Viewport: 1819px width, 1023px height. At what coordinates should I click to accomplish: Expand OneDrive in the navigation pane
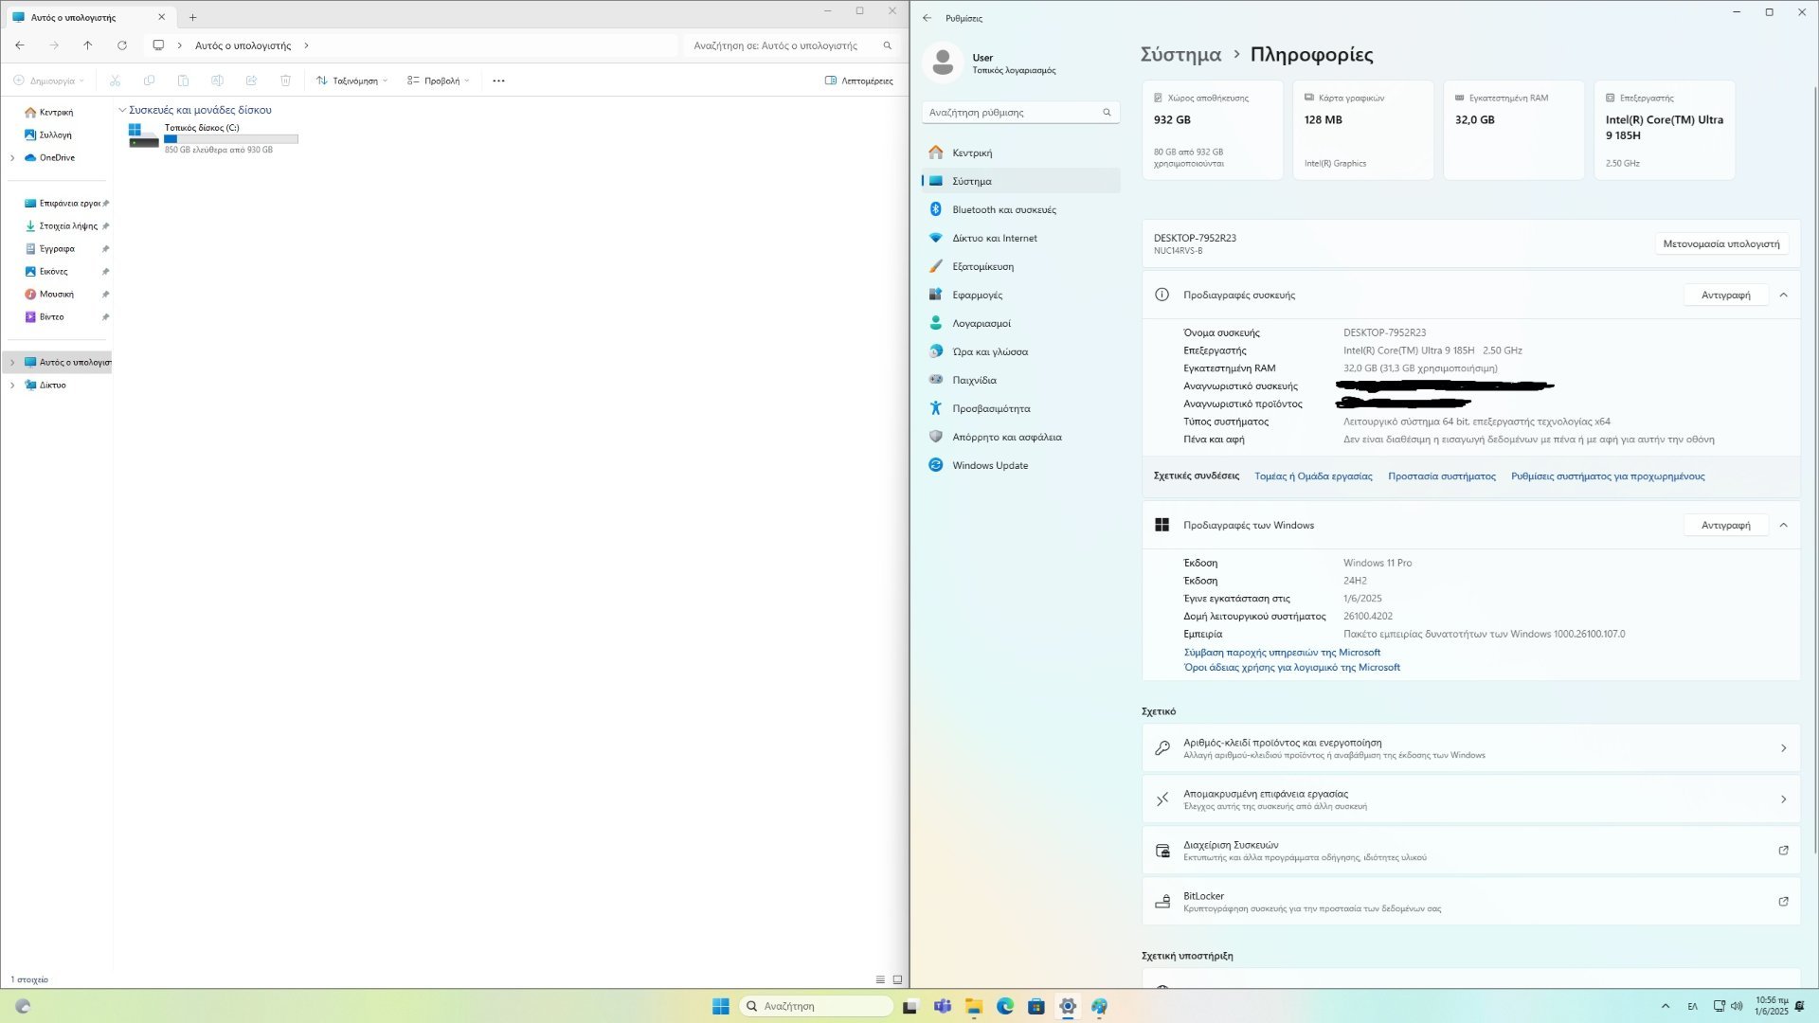pyautogui.click(x=12, y=158)
